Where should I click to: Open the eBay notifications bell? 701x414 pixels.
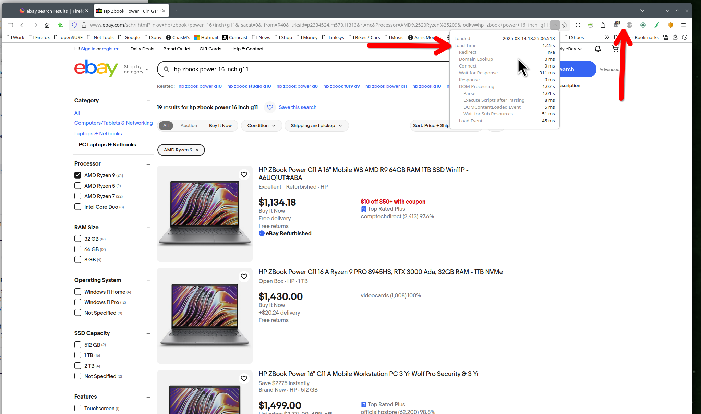point(597,49)
